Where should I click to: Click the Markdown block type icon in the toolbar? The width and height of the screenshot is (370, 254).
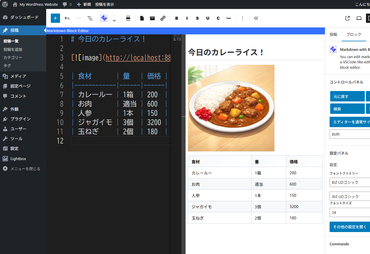tap(104, 18)
